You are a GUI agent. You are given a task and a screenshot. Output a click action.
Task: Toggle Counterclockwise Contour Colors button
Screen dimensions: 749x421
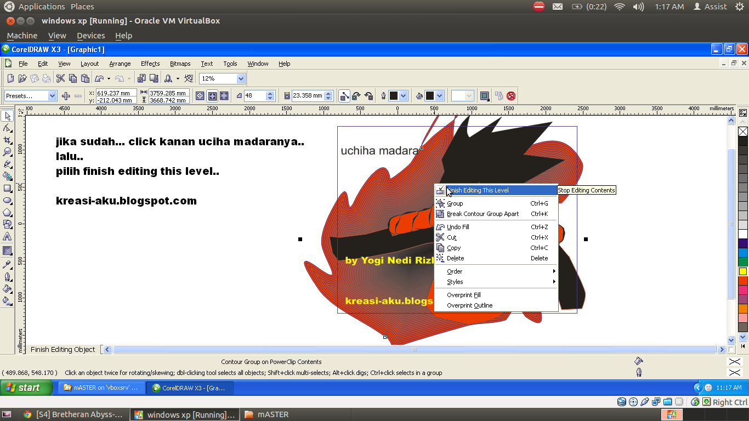[x=368, y=96]
